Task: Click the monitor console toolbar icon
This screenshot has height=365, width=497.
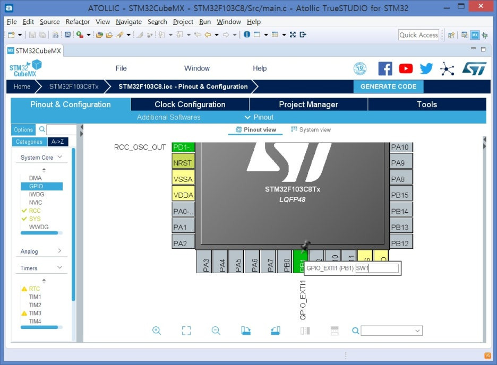Action: [x=67, y=35]
